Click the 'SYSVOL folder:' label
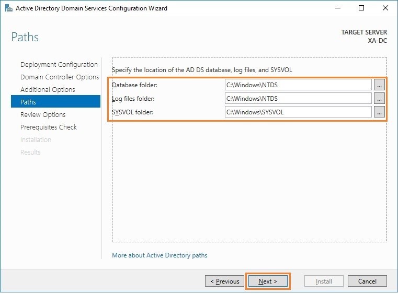This screenshot has width=398, height=294. [132, 112]
